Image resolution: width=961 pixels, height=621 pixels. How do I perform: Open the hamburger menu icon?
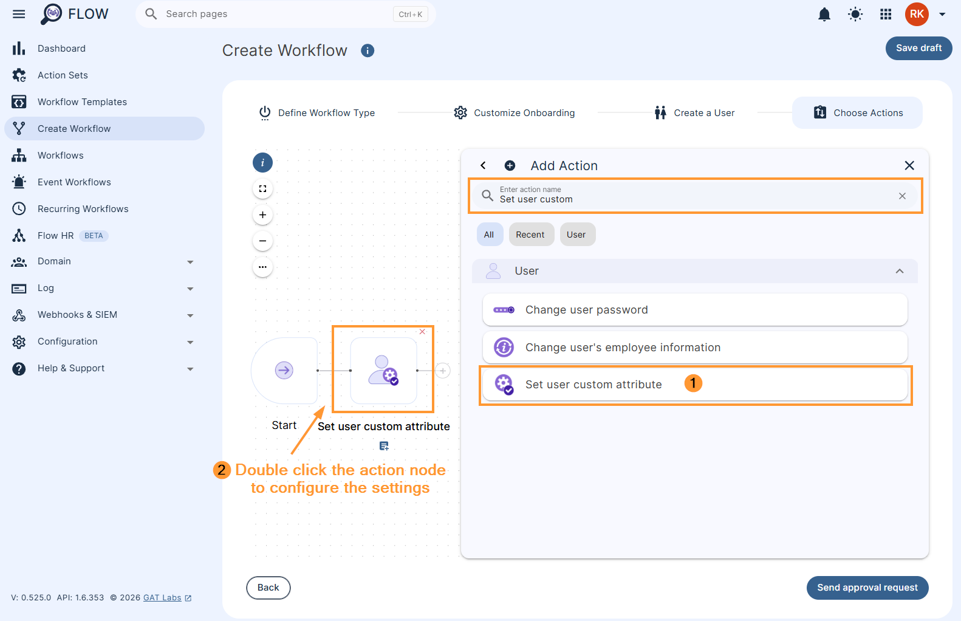click(x=19, y=14)
